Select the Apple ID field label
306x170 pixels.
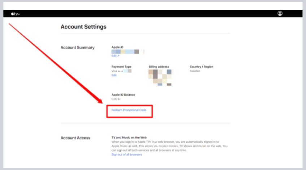coord(117,47)
